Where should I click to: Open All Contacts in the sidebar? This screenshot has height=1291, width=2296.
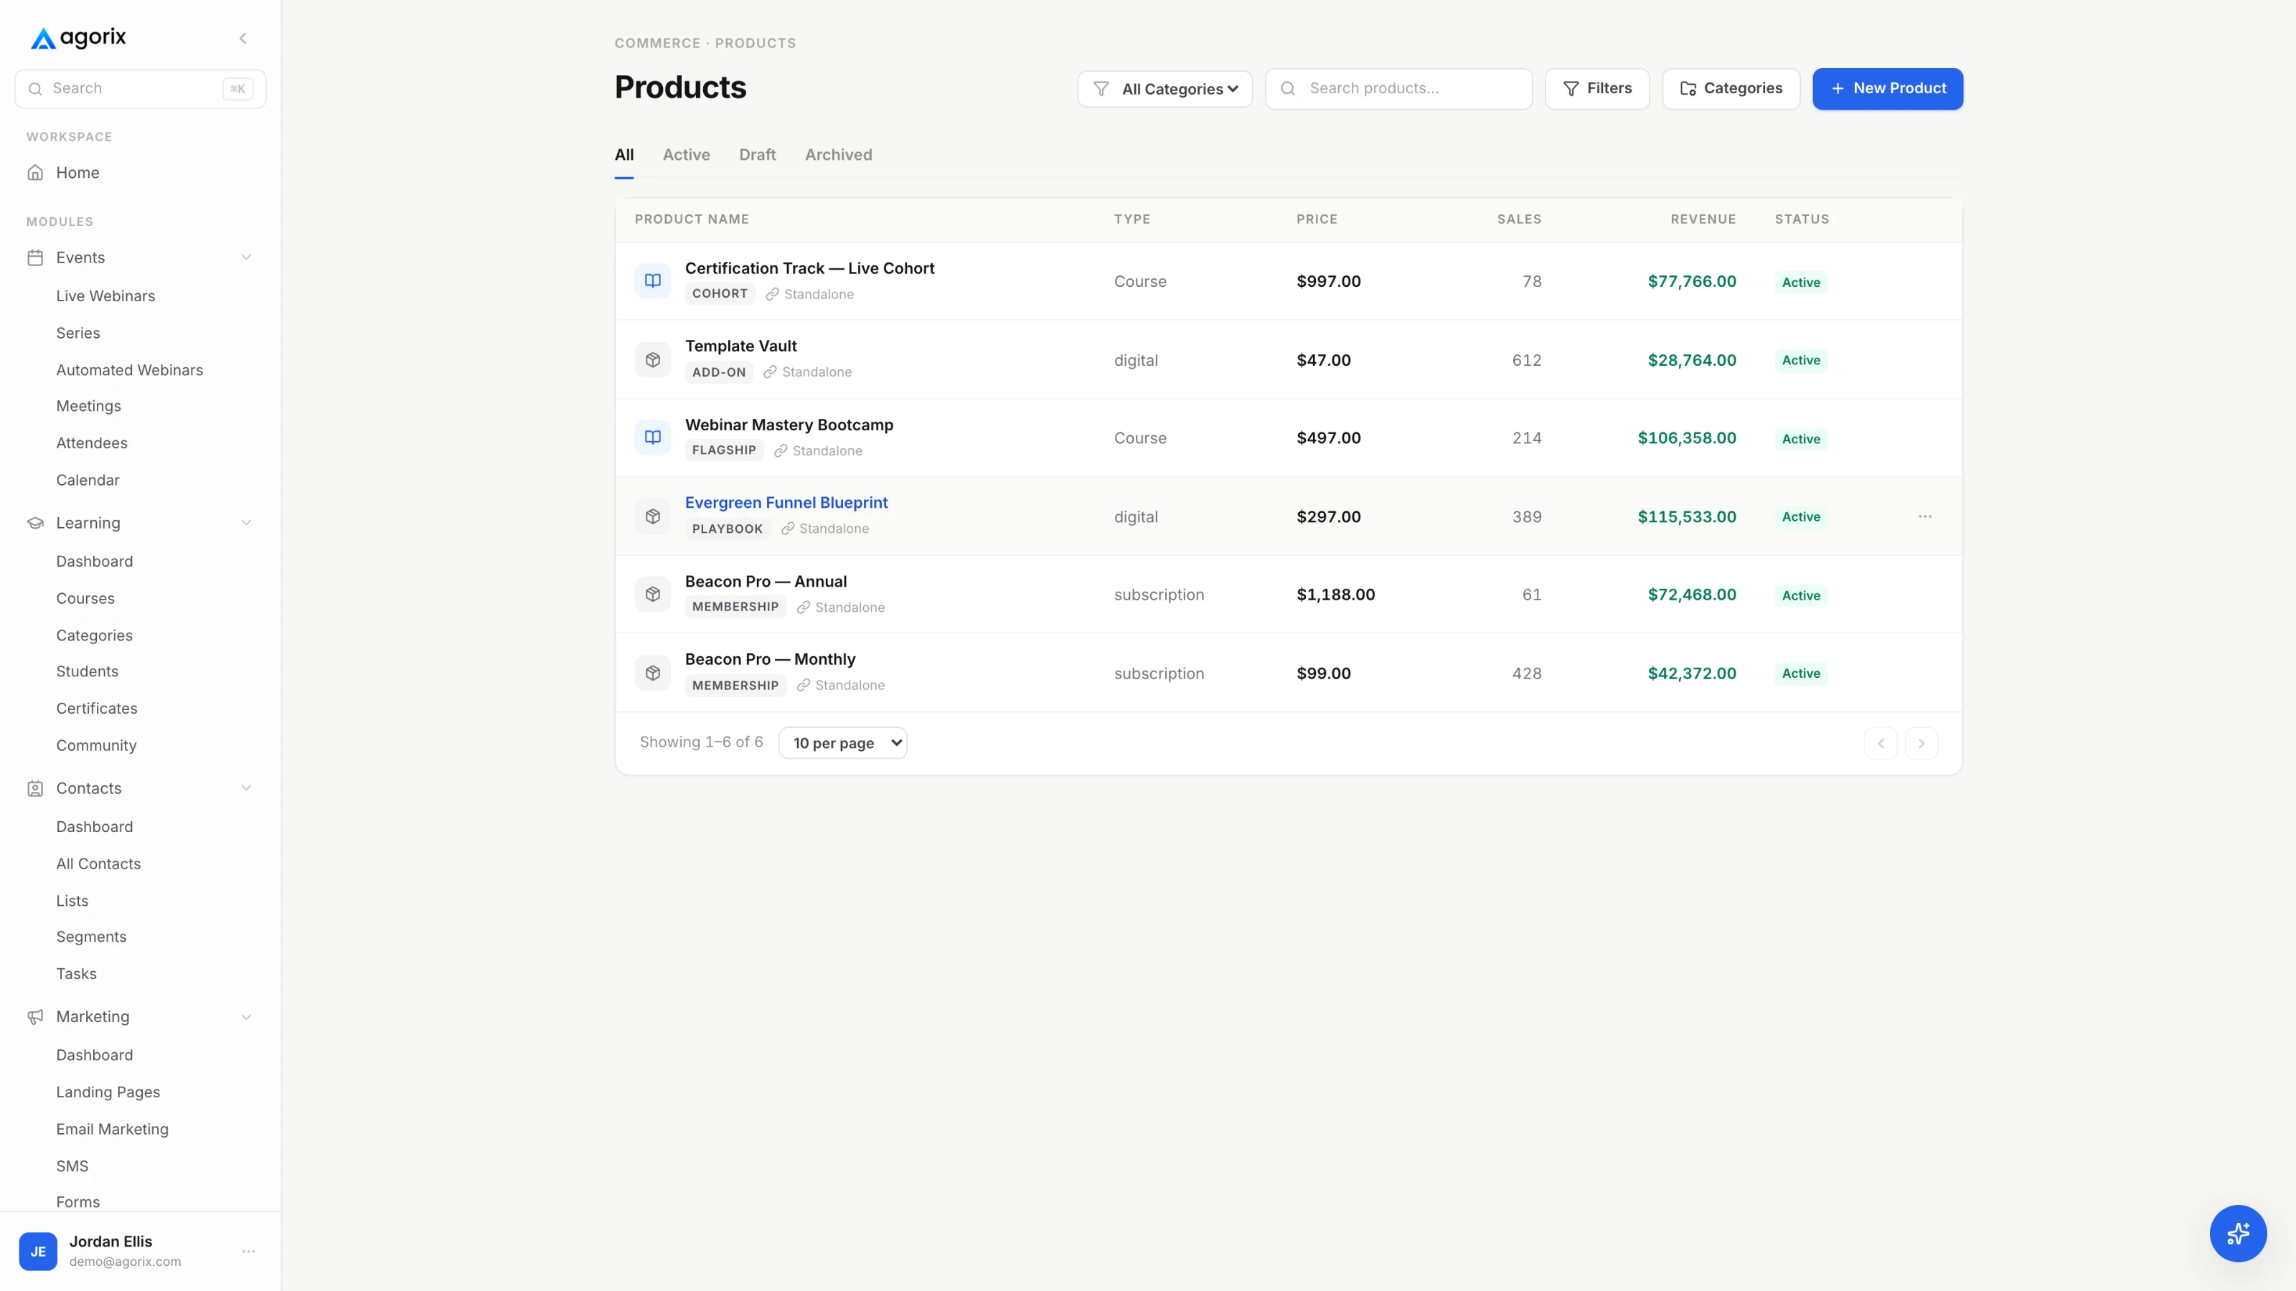[98, 864]
